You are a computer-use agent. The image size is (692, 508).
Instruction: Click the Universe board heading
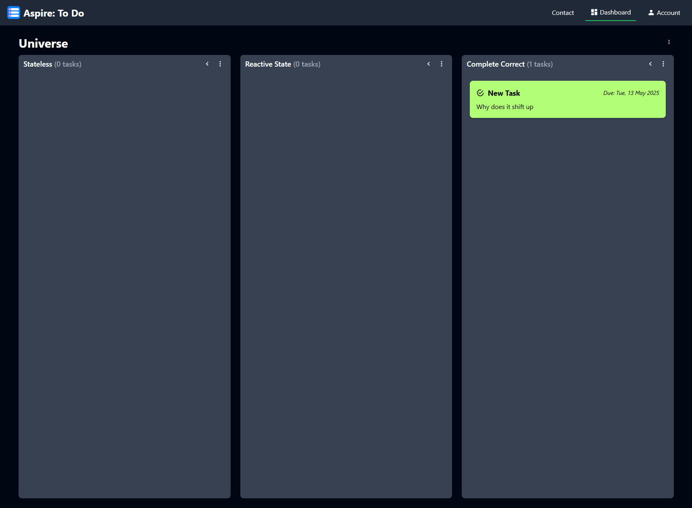tap(43, 43)
